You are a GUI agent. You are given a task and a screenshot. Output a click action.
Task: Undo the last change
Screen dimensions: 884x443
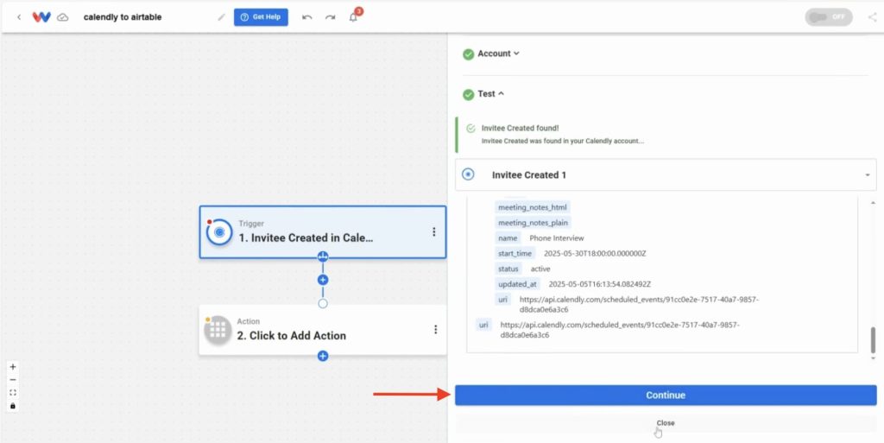pyautogui.click(x=307, y=17)
